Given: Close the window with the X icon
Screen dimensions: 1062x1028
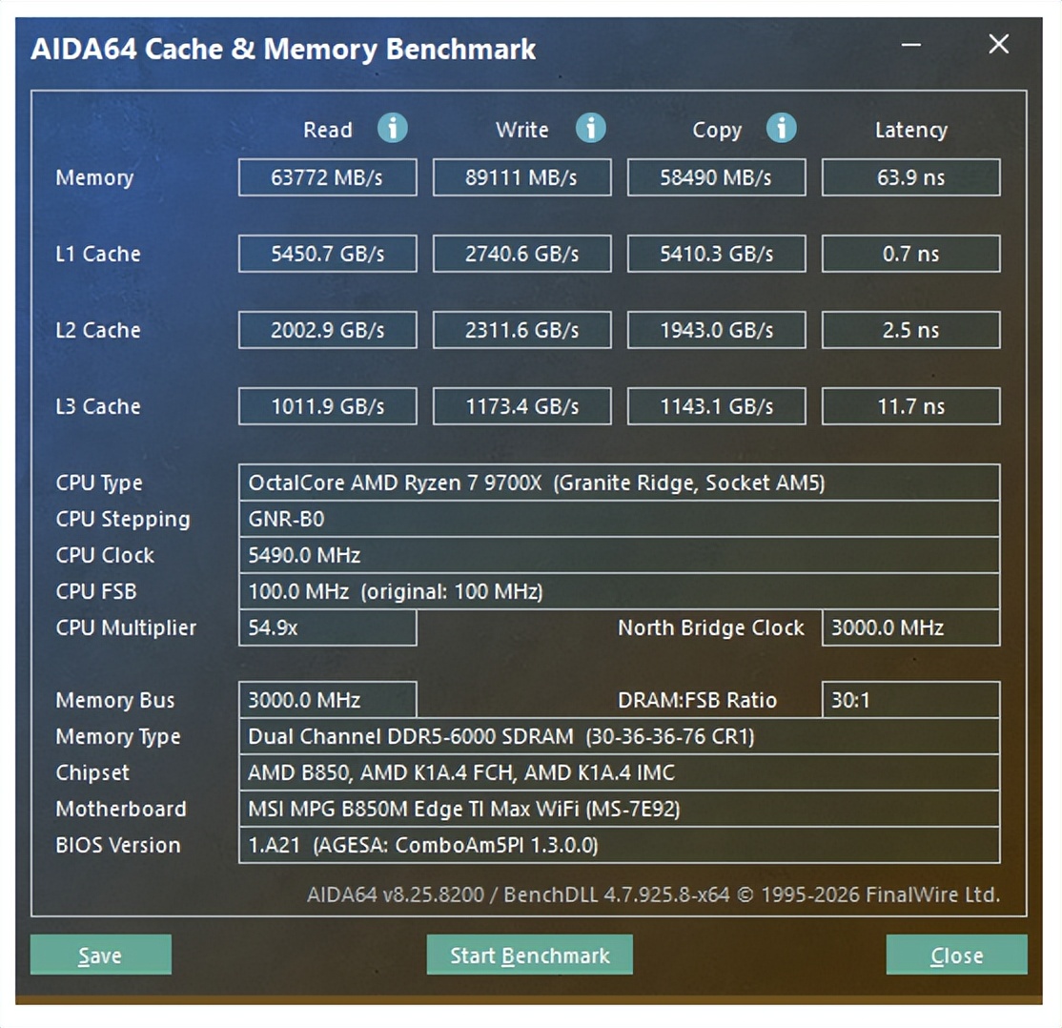Looking at the screenshot, I should point(998,44).
